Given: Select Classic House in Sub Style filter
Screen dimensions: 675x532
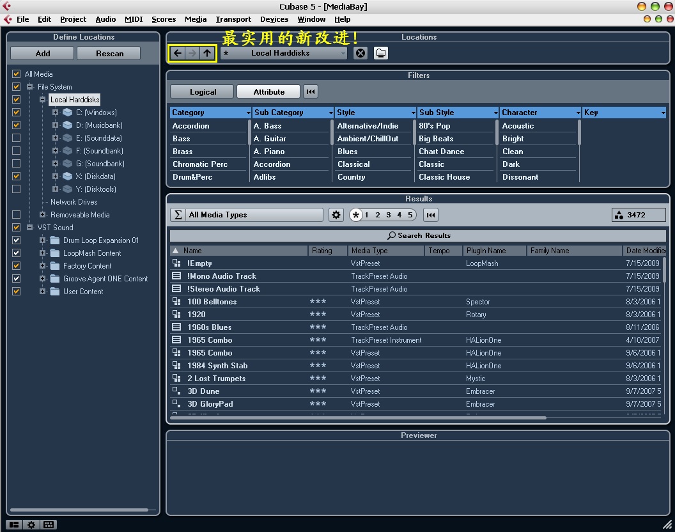Looking at the screenshot, I should coord(444,176).
